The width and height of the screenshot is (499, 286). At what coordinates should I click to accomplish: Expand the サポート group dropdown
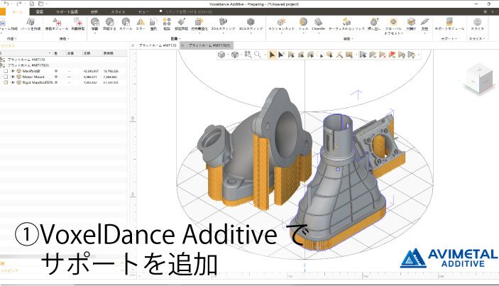(456, 39)
